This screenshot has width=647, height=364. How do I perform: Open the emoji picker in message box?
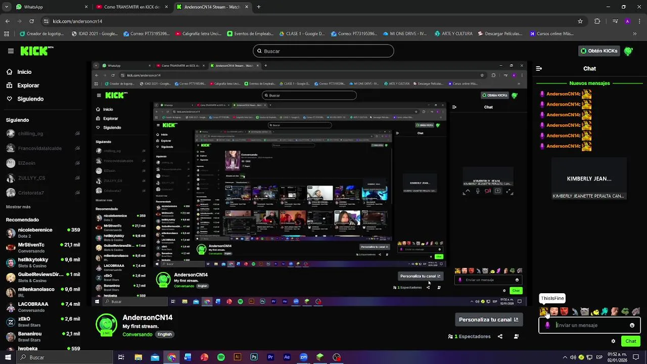click(632, 325)
